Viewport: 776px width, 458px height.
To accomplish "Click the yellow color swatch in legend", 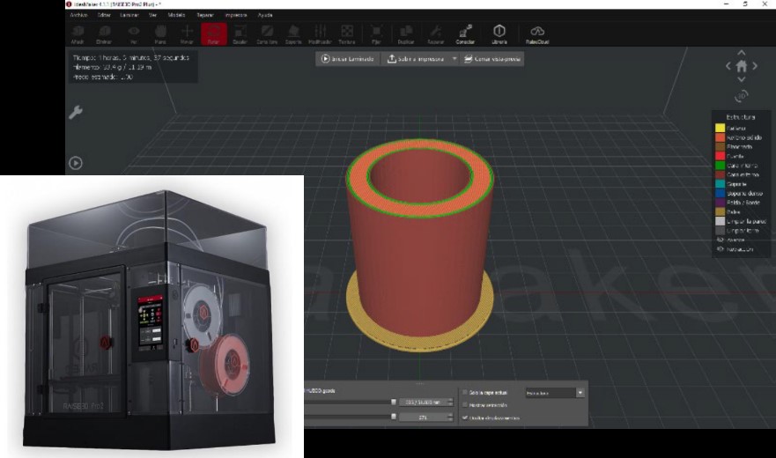I will (x=721, y=129).
